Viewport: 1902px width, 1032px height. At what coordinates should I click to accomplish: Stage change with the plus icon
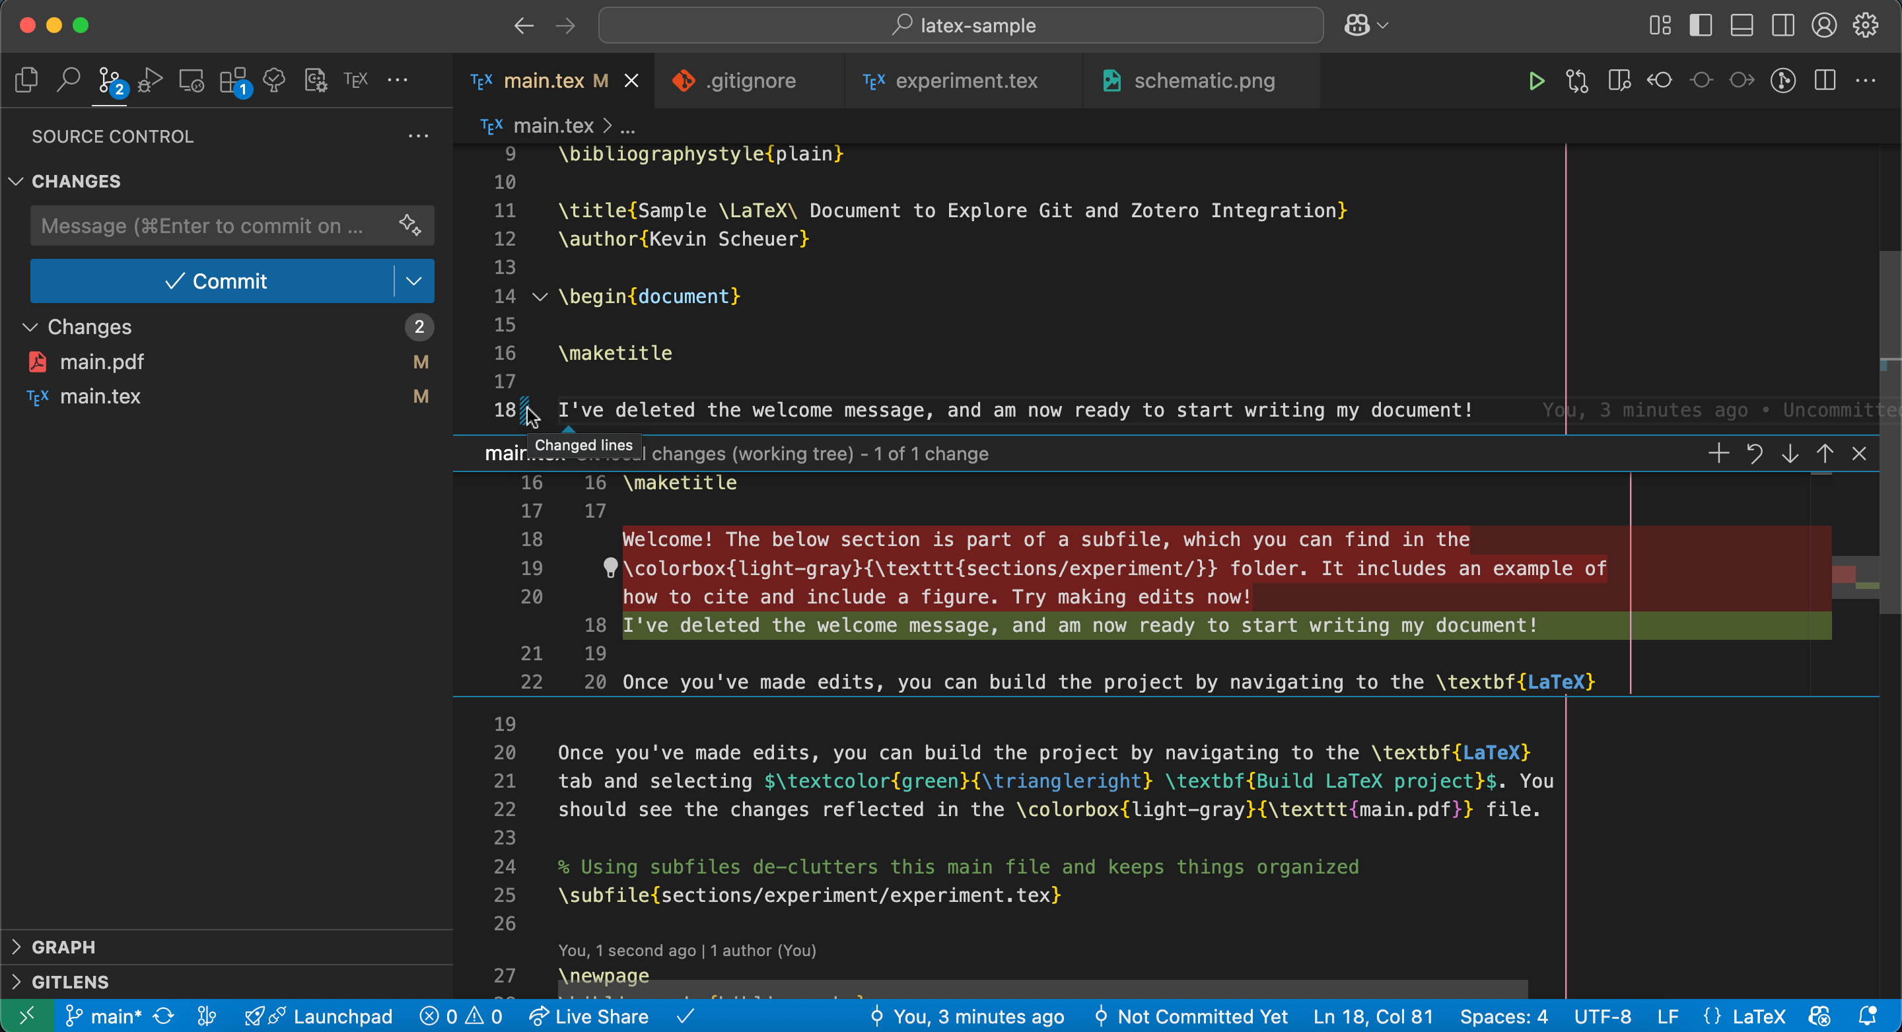tap(1719, 453)
